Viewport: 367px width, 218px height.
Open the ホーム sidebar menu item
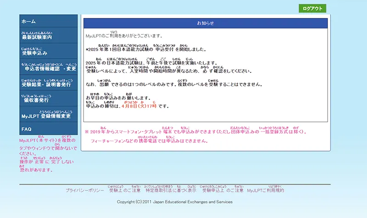click(x=49, y=21)
